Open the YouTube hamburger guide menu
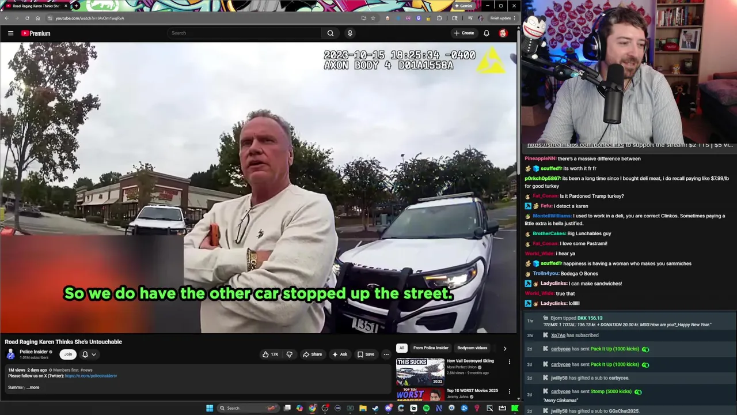Viewport: 737px width, 415px height. (10, 33)
